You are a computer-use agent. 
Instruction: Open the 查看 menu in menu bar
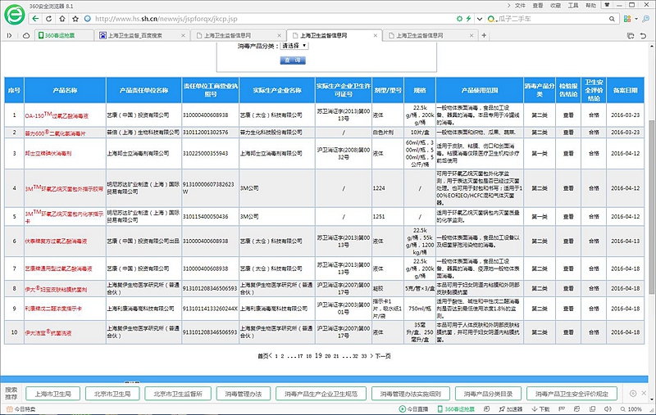(538, 6)
